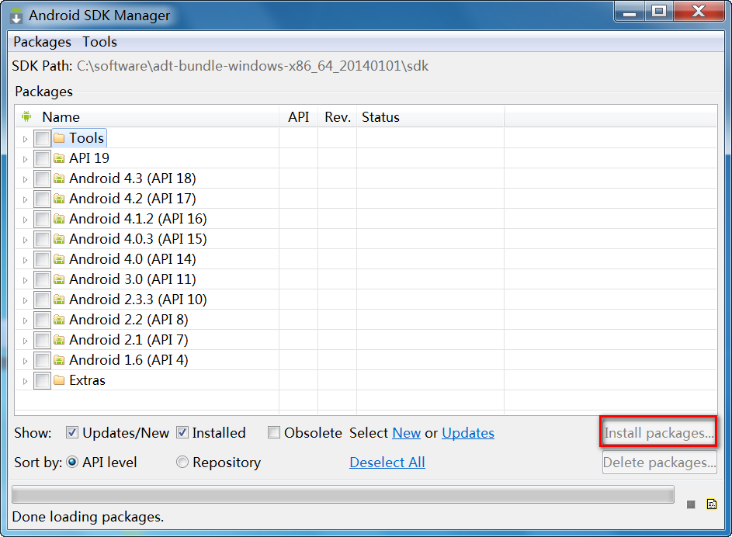Click the Android 4.0 (API 14) package icon
This screenshot has height=537, width=732.
[x=59, y=259]
